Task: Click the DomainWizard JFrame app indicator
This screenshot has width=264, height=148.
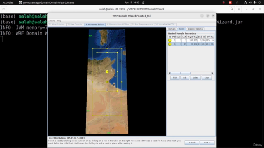Action: [47, 2]
